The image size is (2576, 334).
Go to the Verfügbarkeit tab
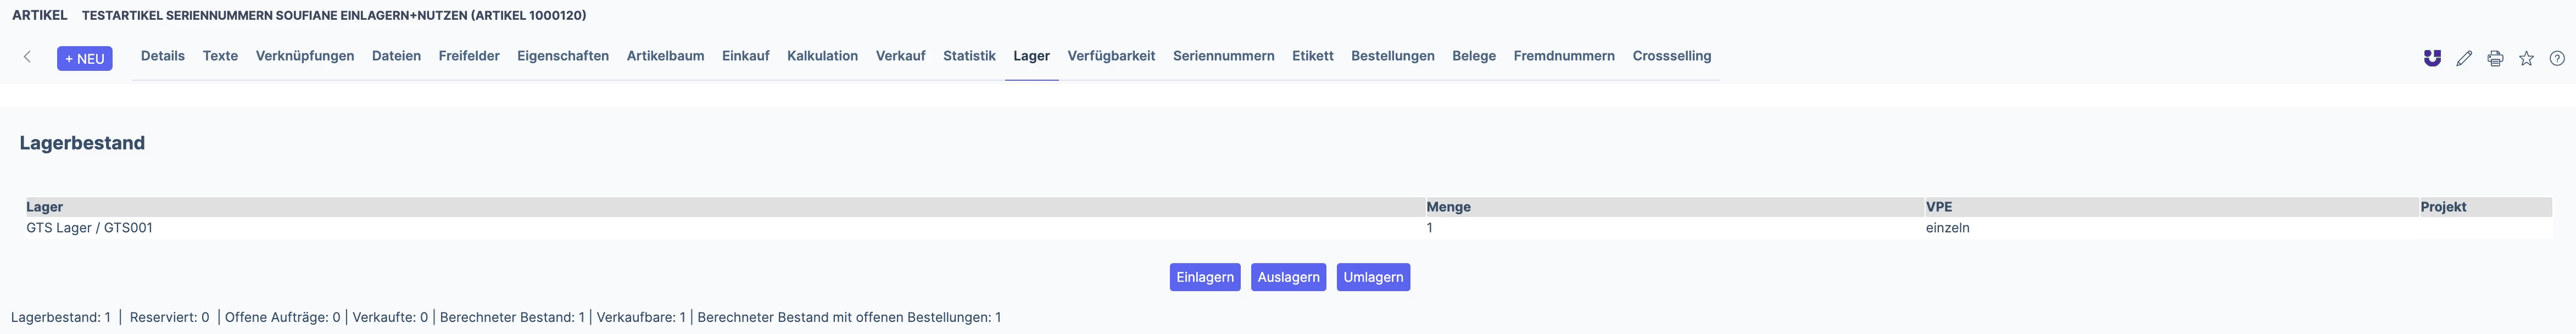pos(1111,56)
